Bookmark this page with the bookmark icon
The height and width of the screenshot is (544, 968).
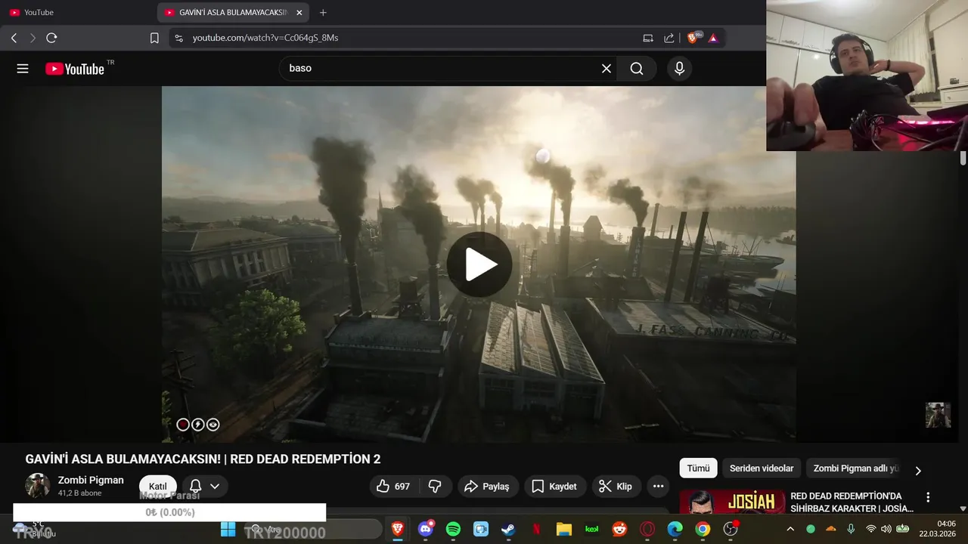click(x=154, y=38)
